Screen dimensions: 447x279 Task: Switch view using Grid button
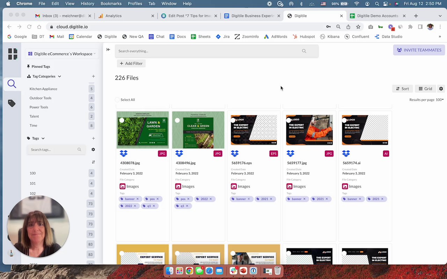(425, 89)
